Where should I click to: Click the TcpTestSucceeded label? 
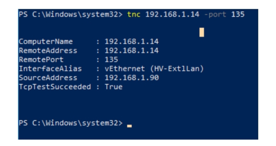55,87
